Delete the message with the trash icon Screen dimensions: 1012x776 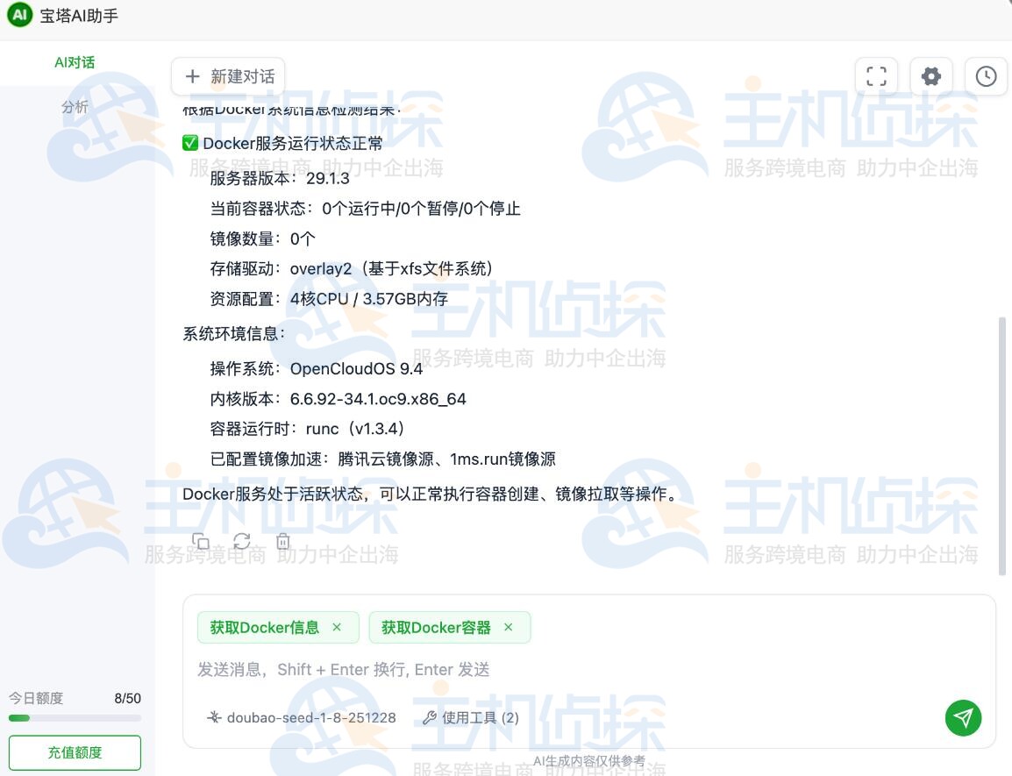282,542
